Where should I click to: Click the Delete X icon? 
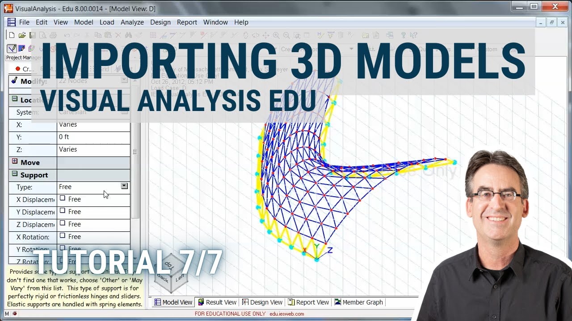point(118,35)
